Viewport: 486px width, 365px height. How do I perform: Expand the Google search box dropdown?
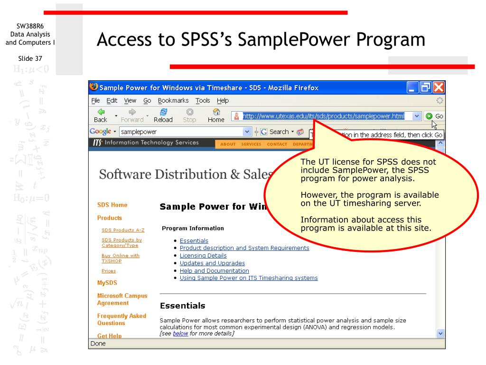247,132
